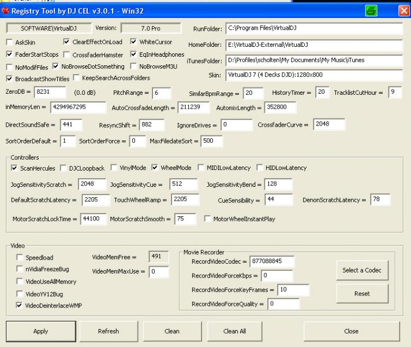Click the AutomixLength input field
This screenshot has width=411, height=347.
[x=280, y=107]
